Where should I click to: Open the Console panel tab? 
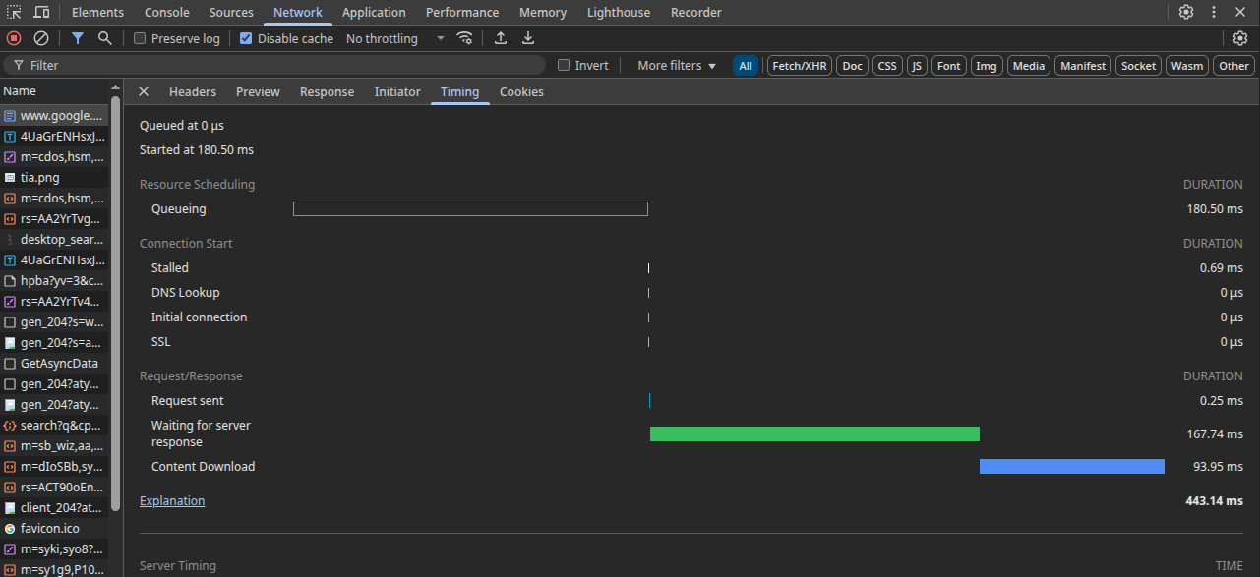(x=167, y=12)
